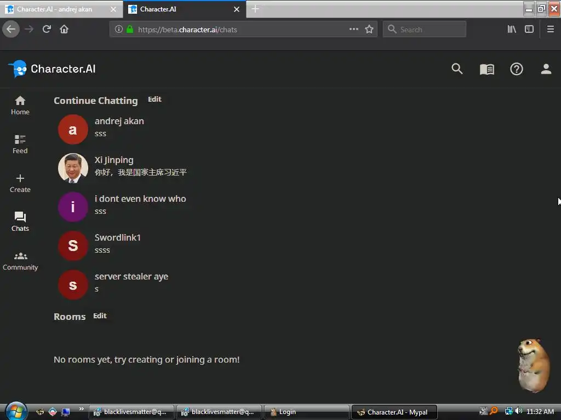Open a new browser tab
Screen dimensions: 561x420
pyautogui.click(x=255, y=9)
